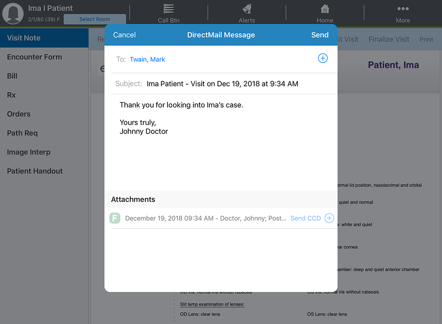The image size is (442, 324).
Task: Open the Call Btn list icon
Action: pyautogui.click(x=169, y=9)
